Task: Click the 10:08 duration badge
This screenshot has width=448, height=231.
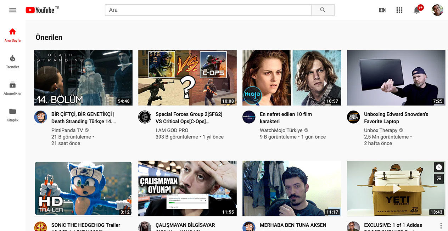Action: (228, 101)
